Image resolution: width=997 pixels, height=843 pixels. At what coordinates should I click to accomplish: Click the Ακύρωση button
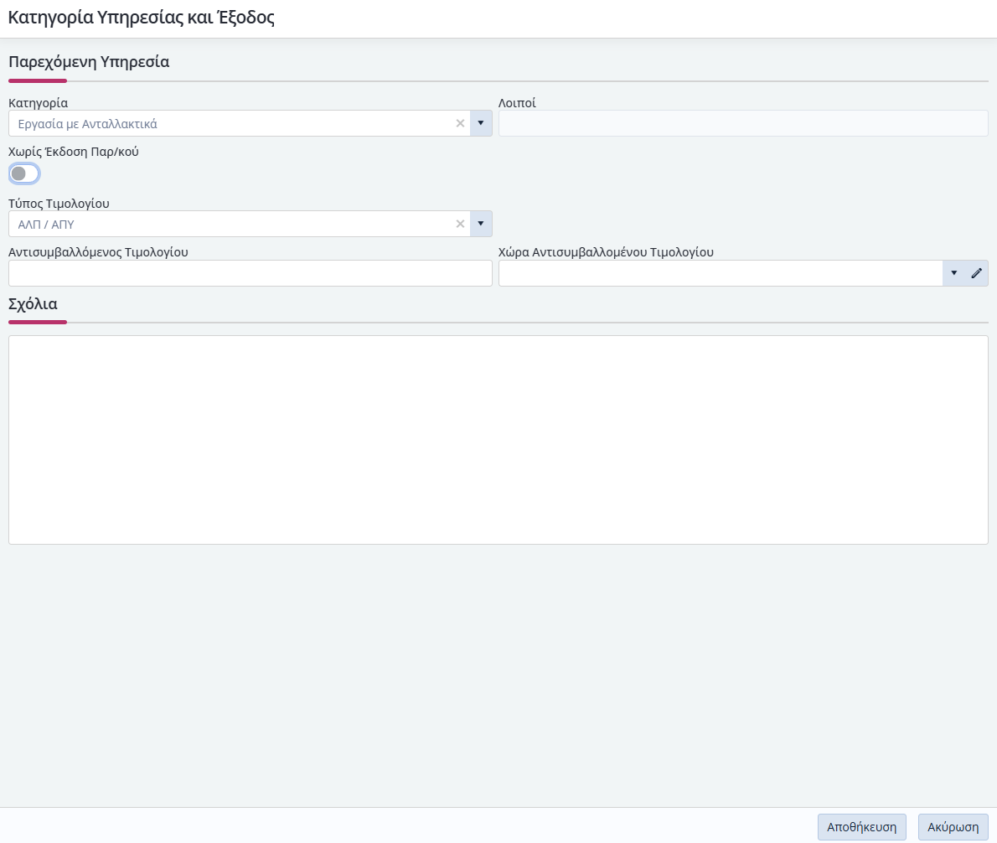click(x=953, y=826)
